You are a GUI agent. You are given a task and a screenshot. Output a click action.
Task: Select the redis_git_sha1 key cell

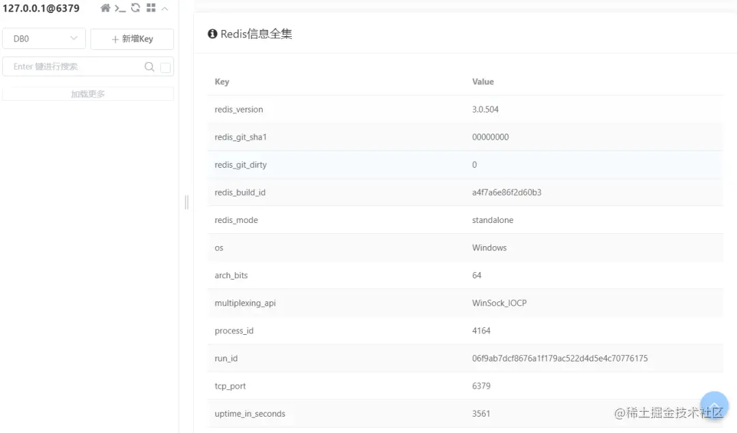point(241,137)
